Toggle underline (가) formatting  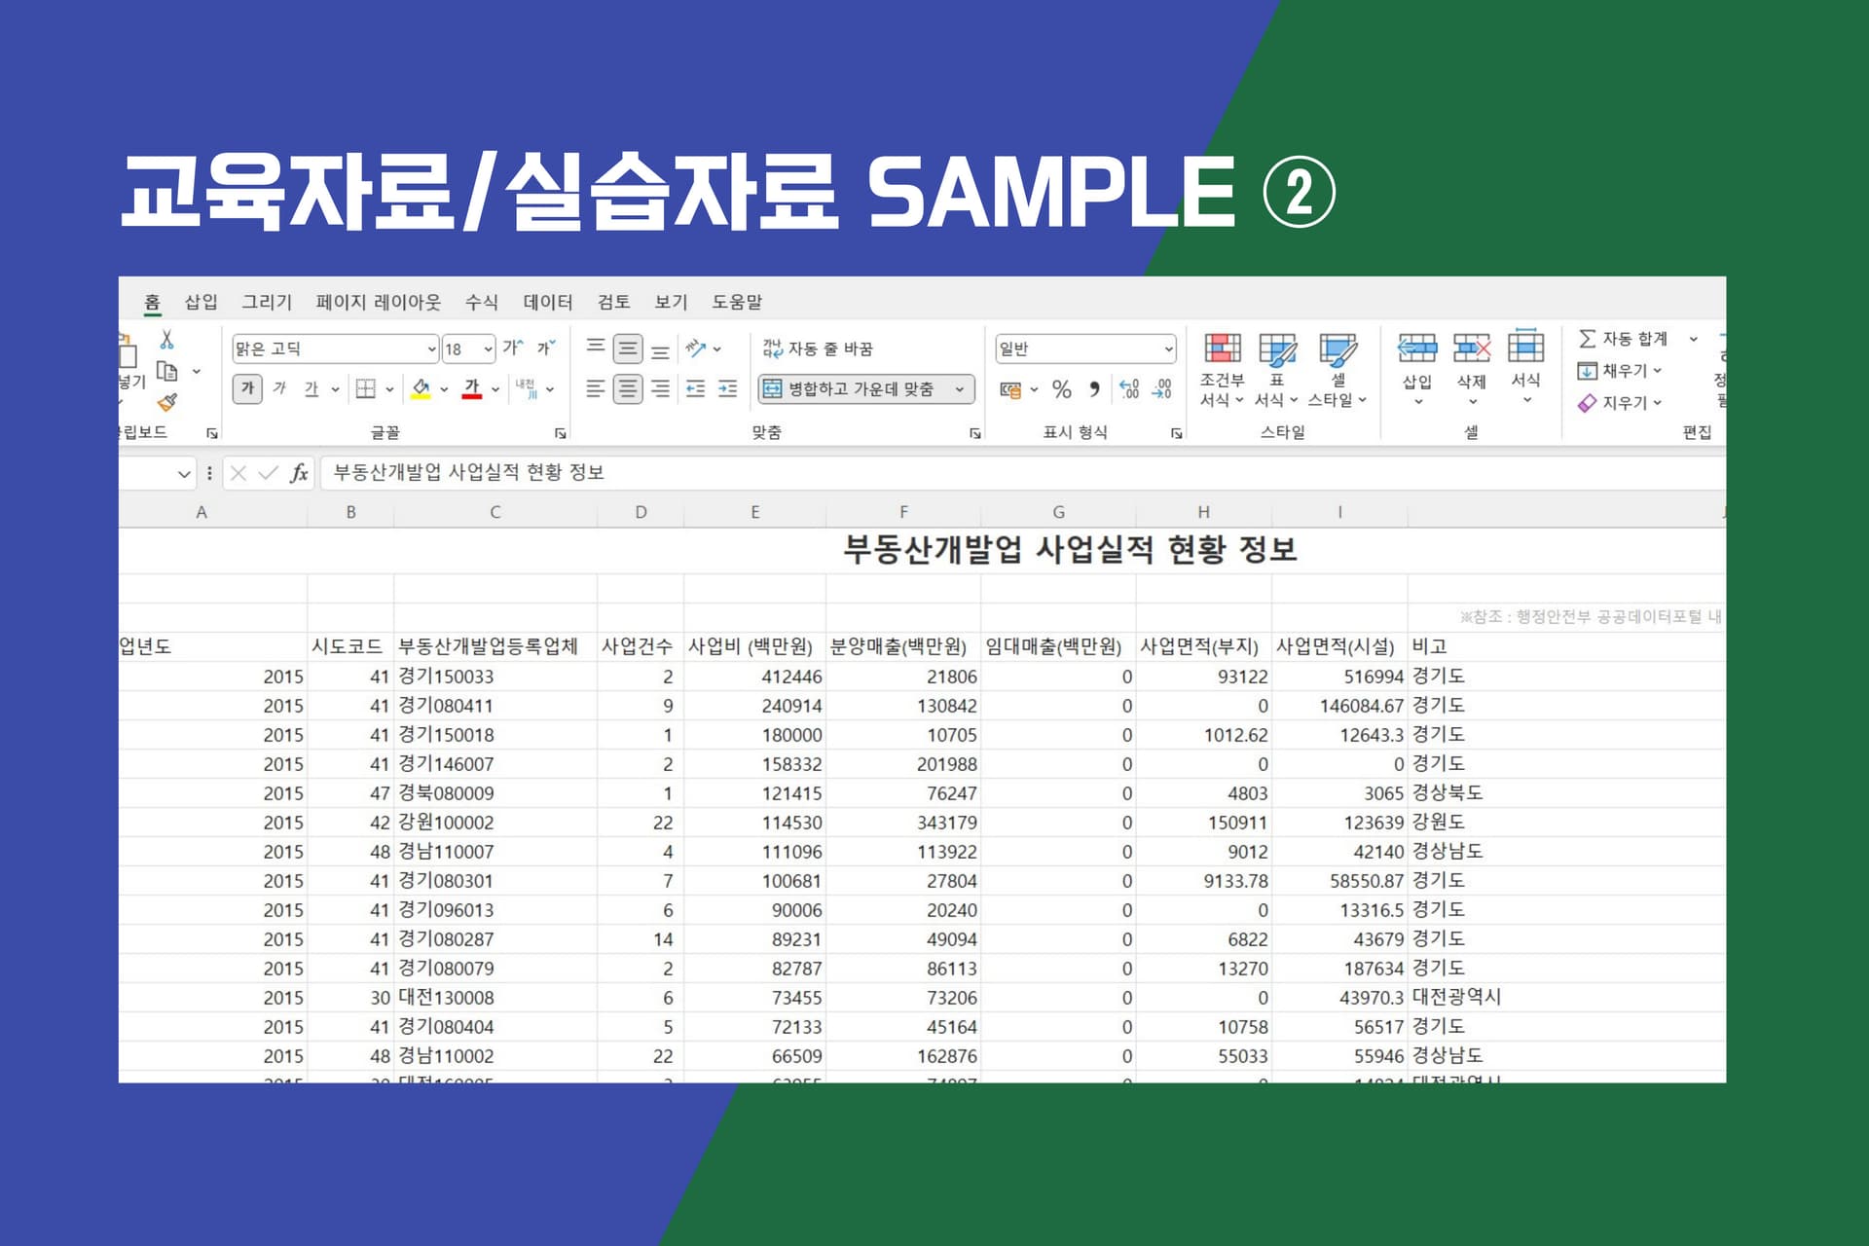[311, 388]
